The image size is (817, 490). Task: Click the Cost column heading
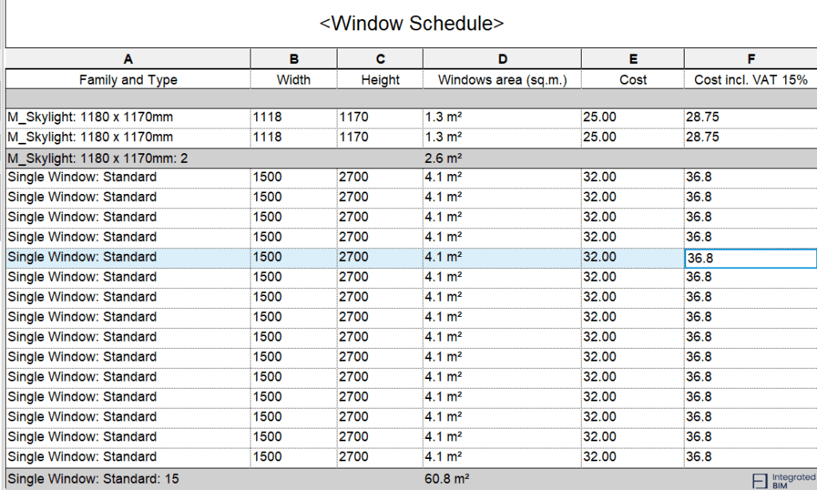[632, 80]
